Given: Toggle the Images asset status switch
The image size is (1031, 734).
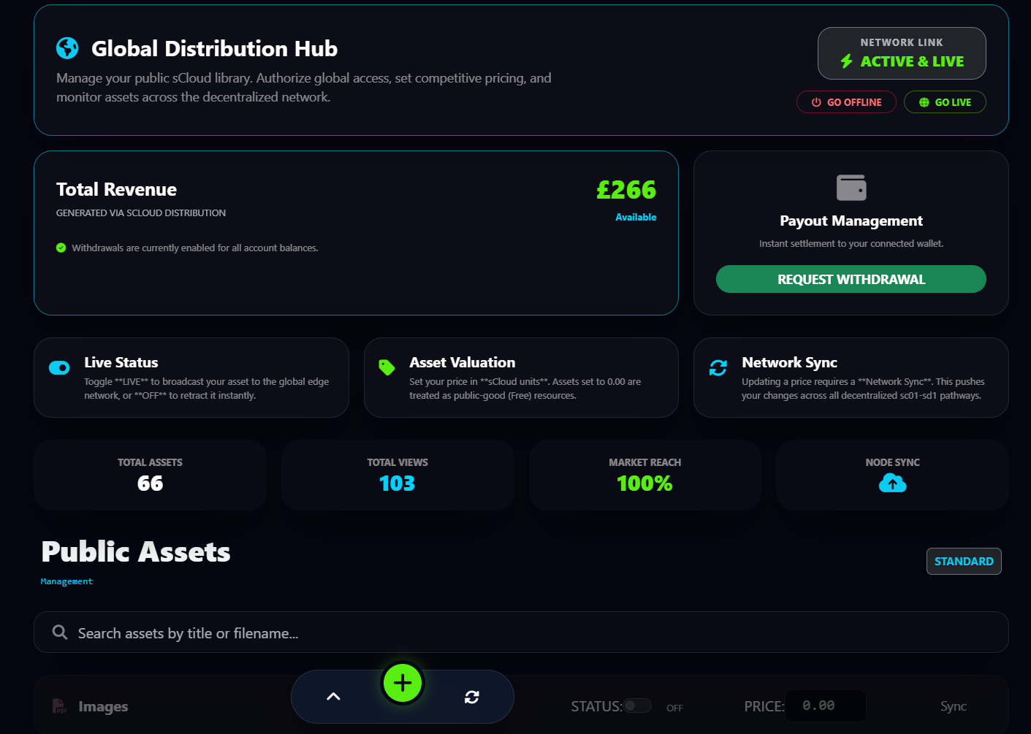Looking at the screenshot, I should (637, 706).
